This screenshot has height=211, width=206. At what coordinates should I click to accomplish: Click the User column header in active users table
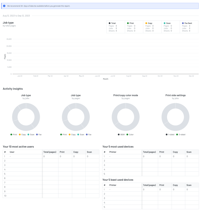12,152
